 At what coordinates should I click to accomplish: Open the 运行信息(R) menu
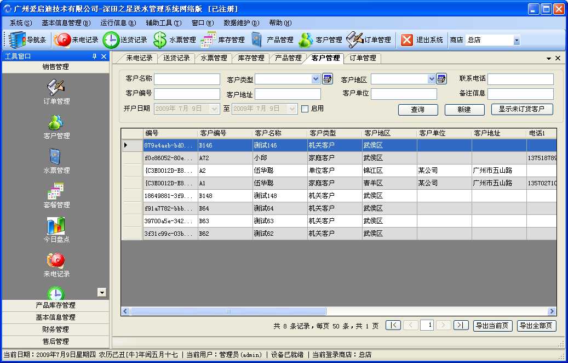tap(118, 23)
